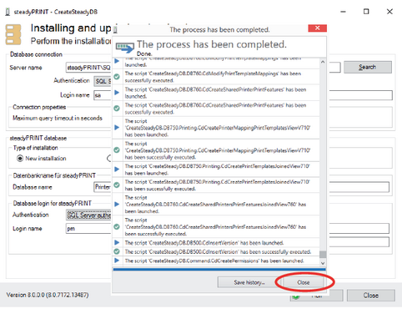
Task: Click the Close button in completion dialog
Action: click(x=303, y=282)
